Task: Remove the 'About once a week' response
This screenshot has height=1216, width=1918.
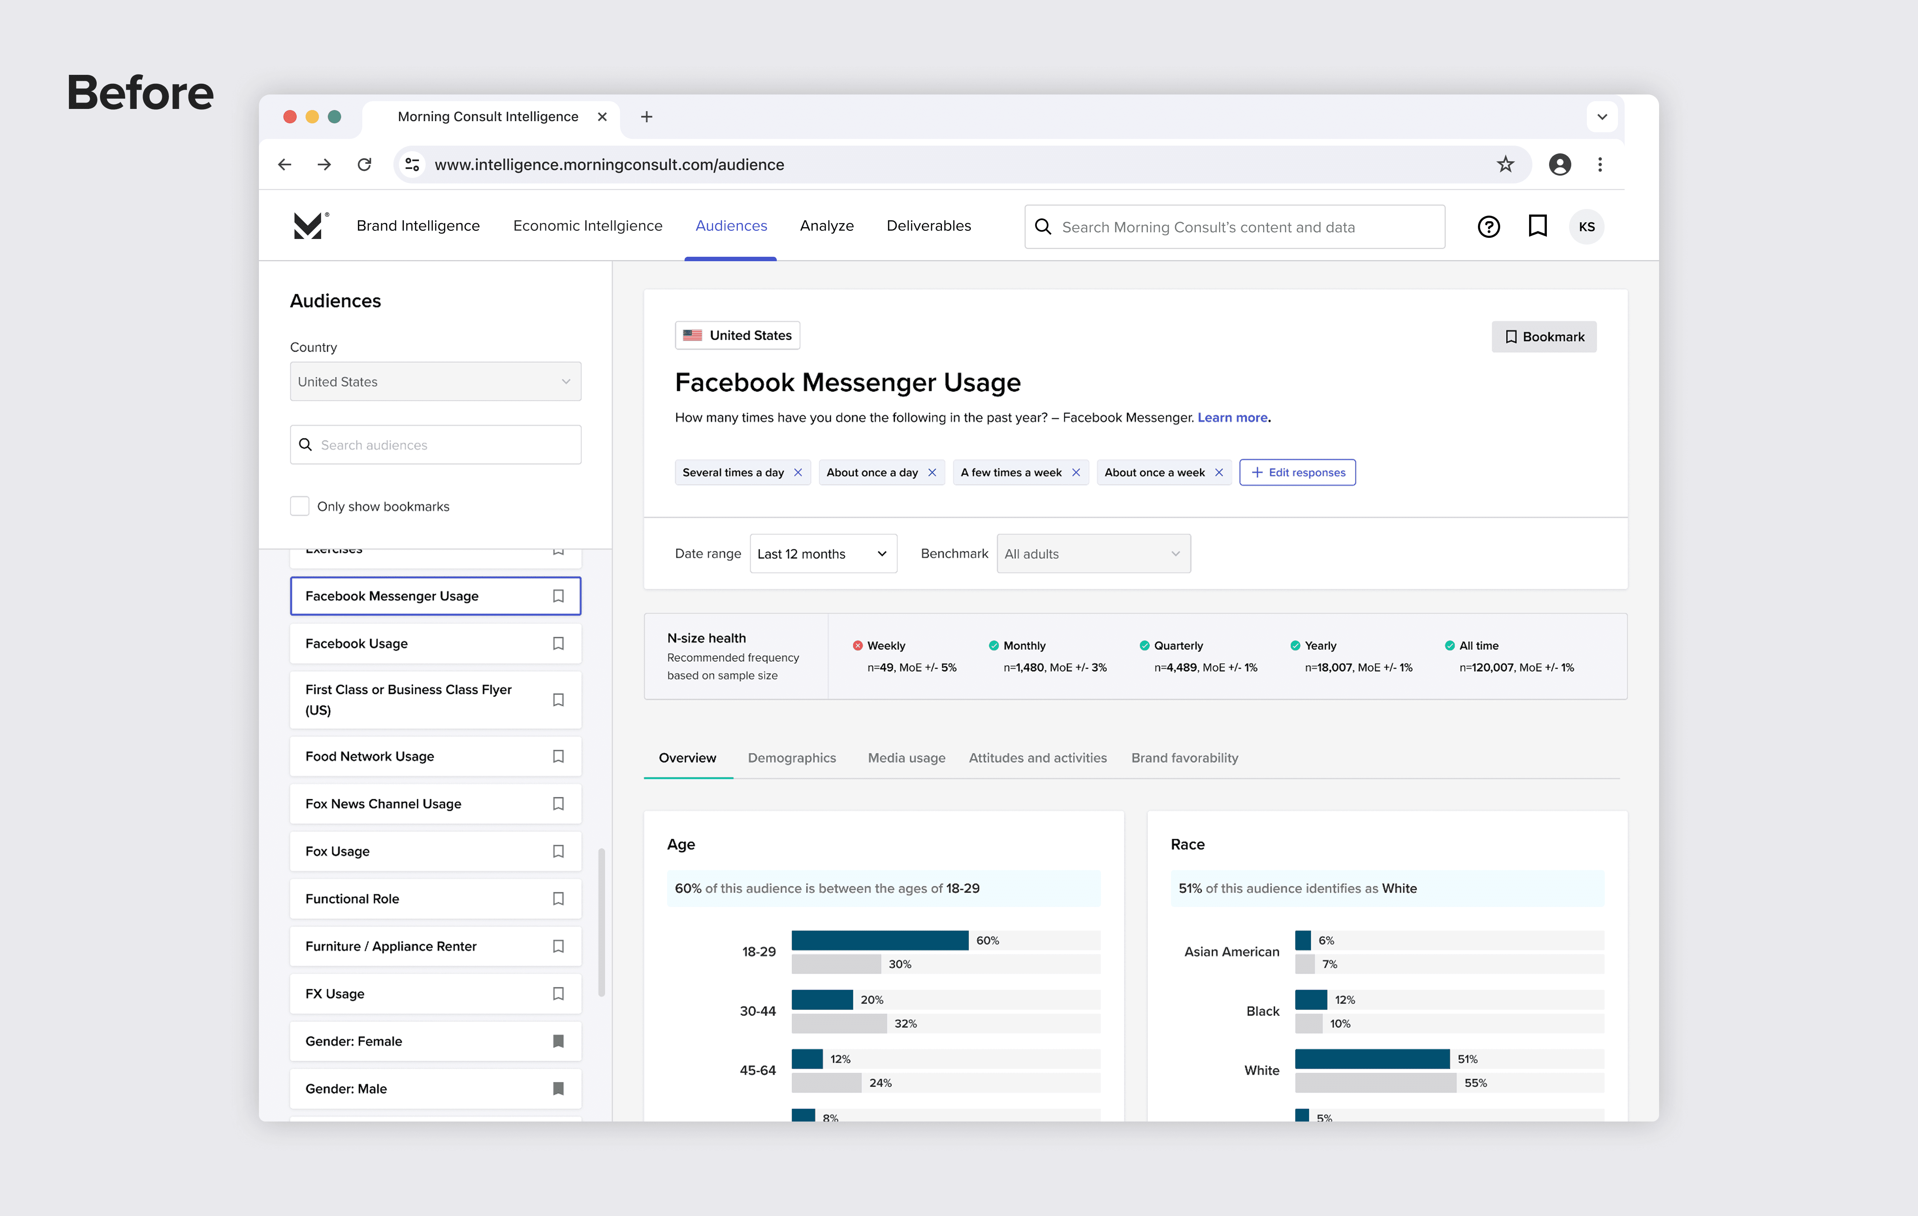Action: (1219, 472)
